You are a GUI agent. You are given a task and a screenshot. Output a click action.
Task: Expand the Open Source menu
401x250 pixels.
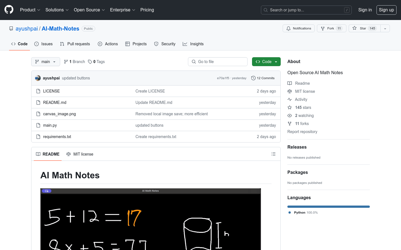click(89, 10)
